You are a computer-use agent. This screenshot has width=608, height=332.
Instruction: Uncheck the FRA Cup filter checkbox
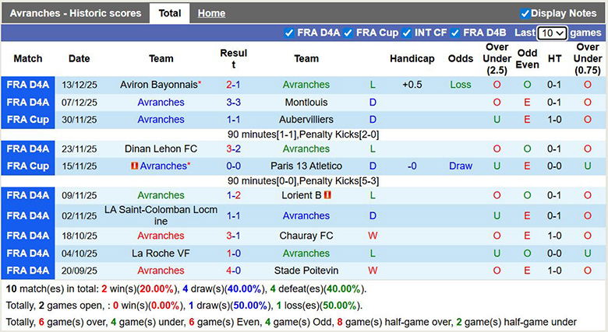coord(348,33)
